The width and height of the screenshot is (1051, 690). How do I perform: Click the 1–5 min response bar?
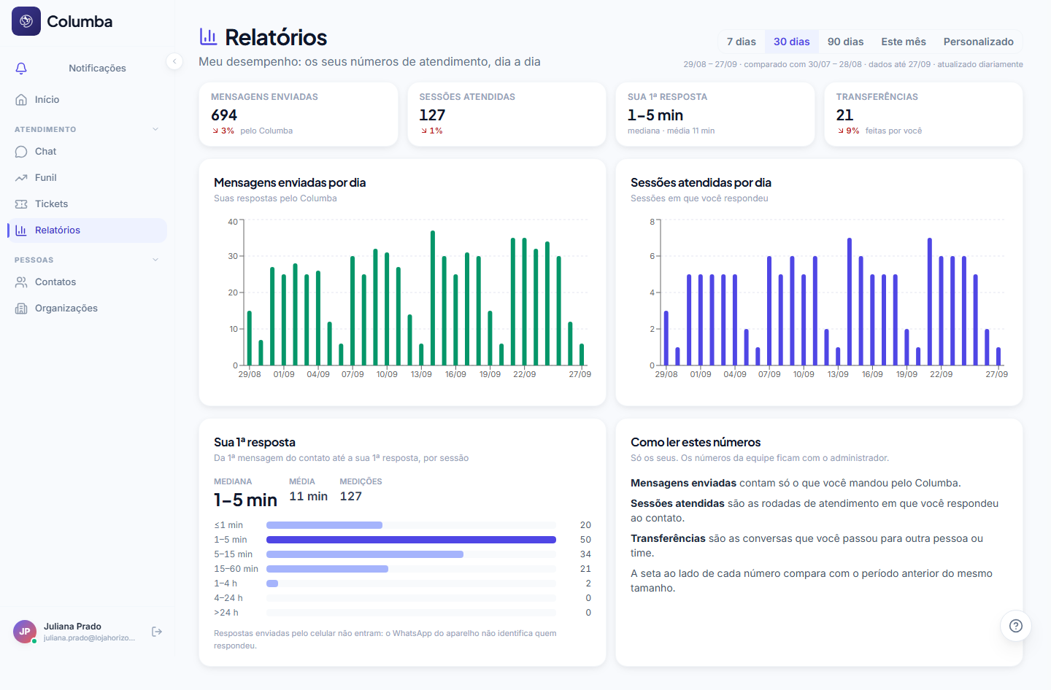click(x=411, y=540)
